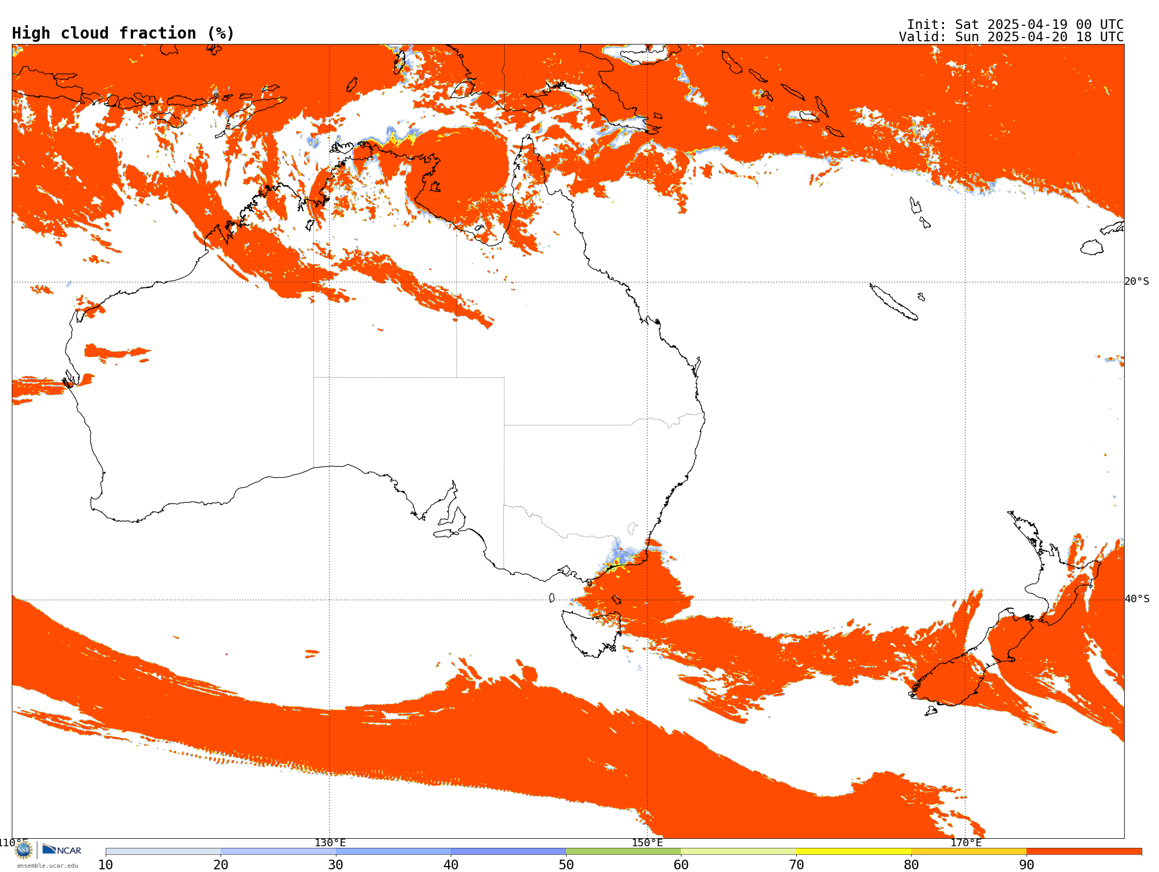The width and height of the screenshot is (1159, 872).
Task: Click the New Caledonia island outline
Action: coord(893,301)
